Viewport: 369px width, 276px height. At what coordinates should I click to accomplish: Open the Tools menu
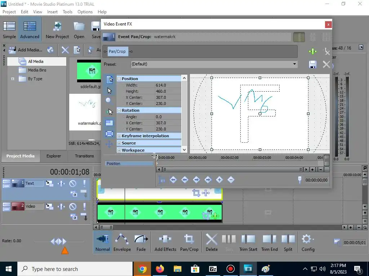pos(67,12)
